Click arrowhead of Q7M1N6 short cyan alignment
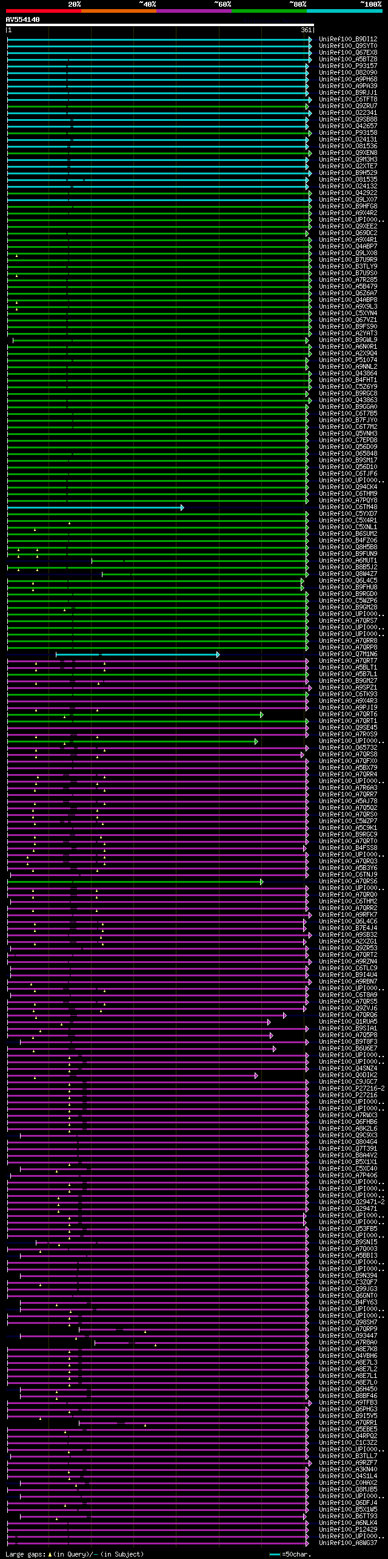Image resolution: width=388 pixels, height=1559 pixels. [x=218, y=654]
